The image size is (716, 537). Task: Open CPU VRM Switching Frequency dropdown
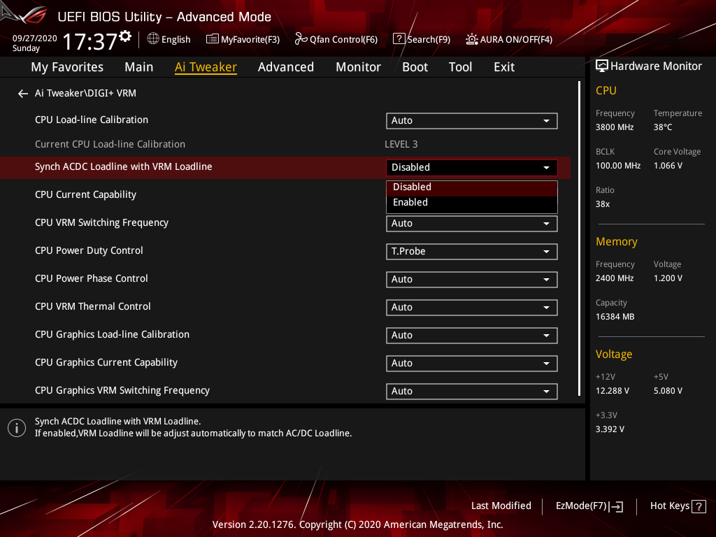pyautogui.click(x=472, y=224)
